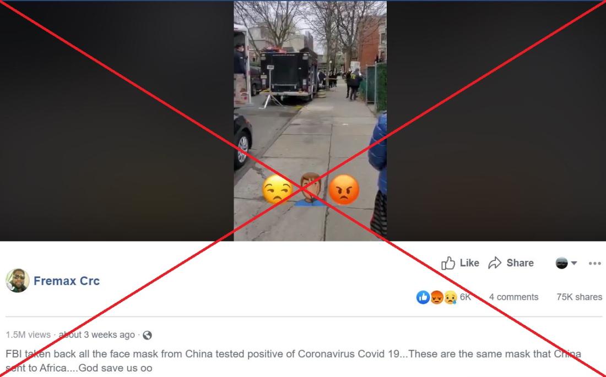Screen dimensions: 606x377
Task: Play the video in the center
Action: 310,121
